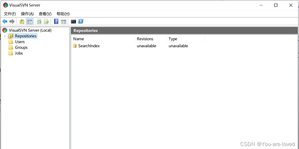Screen dimensions: 299x149
Task: Click the gray Forward arrow
Action: (x=12, y=21)
